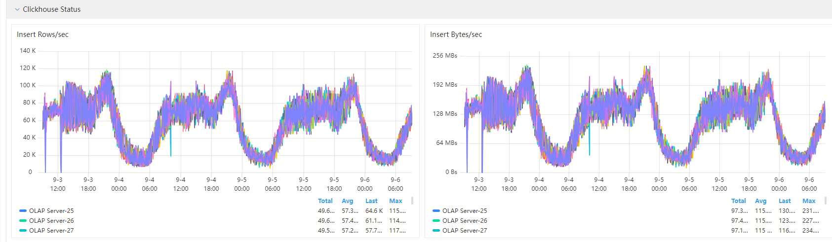
Task: Click OLAP Server-26 color swatch in Insert Bytes legend
Action: pos(436,221)
